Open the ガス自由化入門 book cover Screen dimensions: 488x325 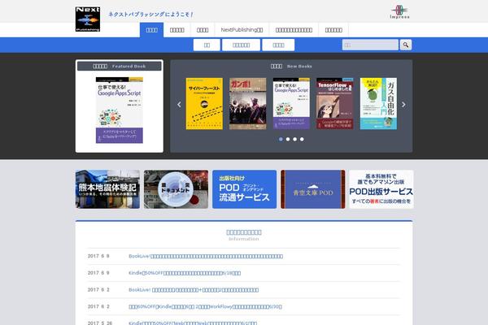pos(378,103)
